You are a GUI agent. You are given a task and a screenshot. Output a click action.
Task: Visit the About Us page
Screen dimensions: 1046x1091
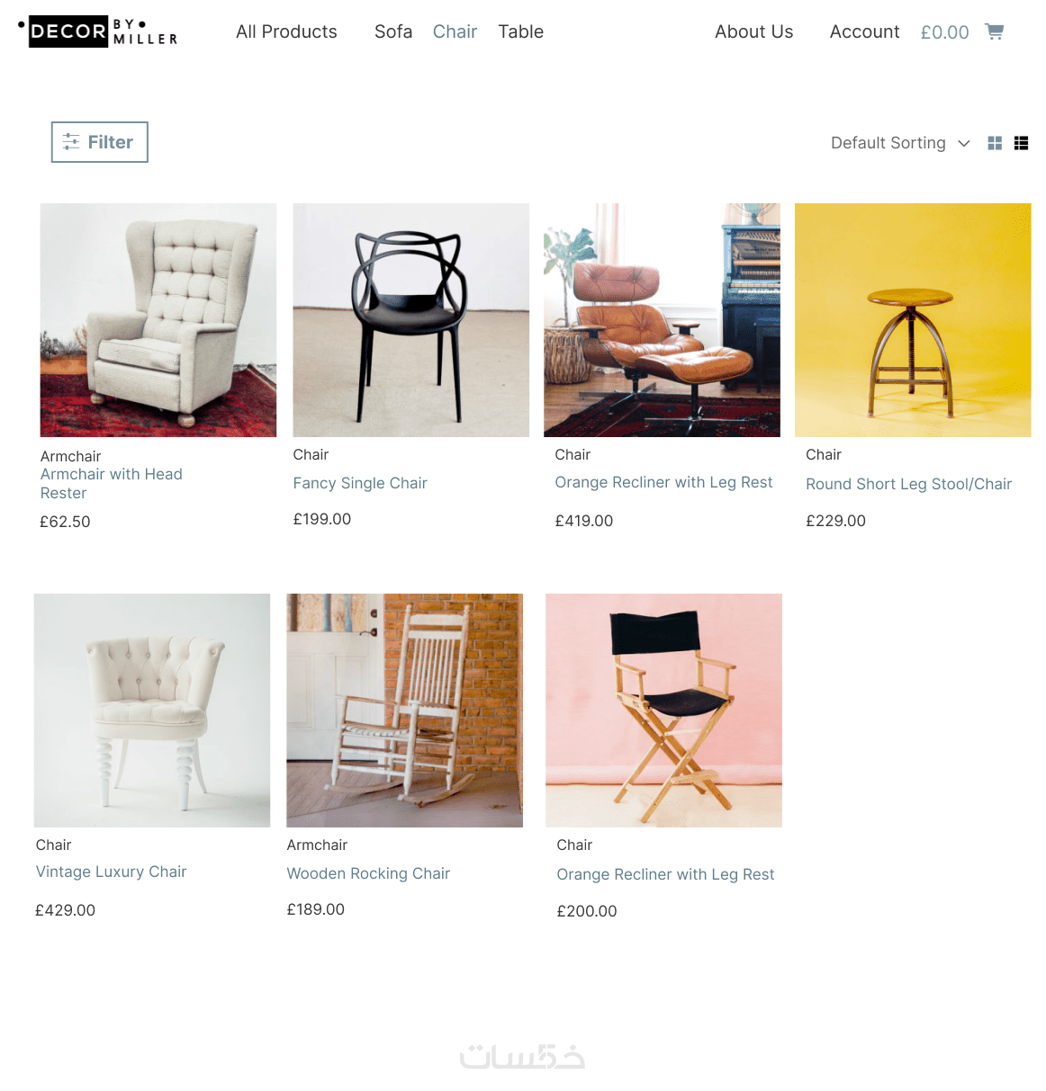pyautogui.click(x=754, y=31)
